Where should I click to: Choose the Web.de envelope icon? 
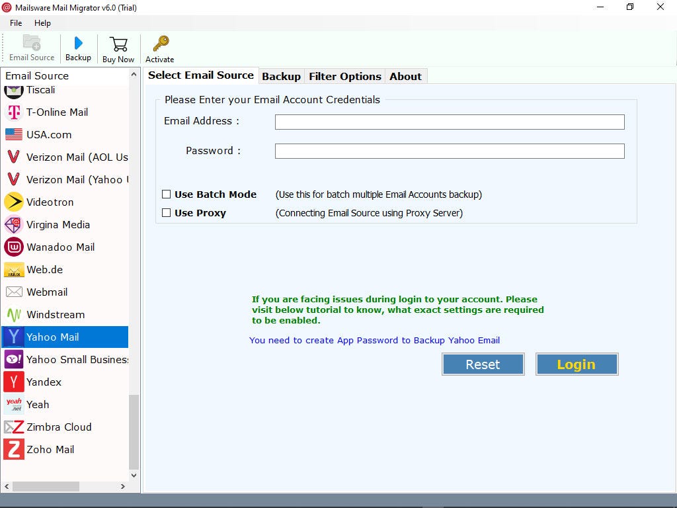[x=14, y=270]
